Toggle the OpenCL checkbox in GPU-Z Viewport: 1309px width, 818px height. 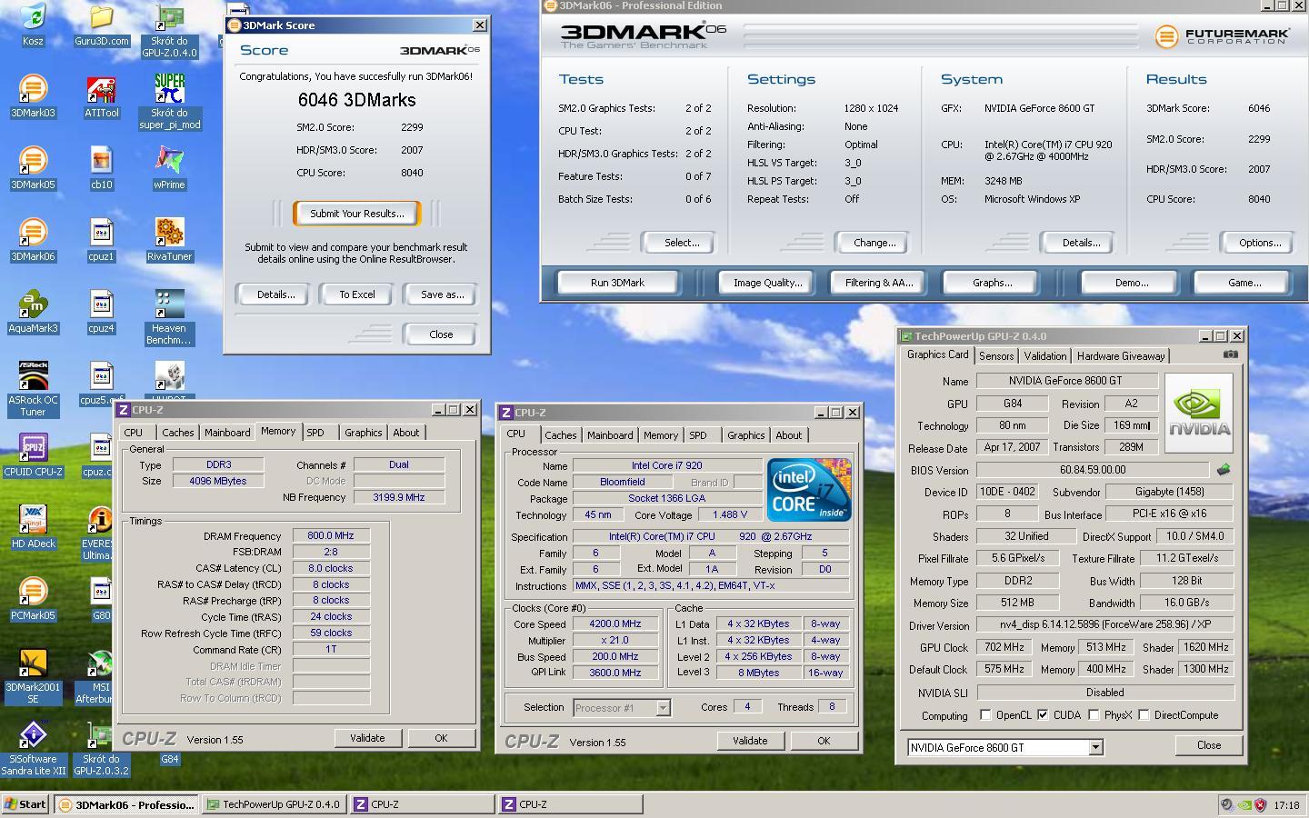[985, 715]
